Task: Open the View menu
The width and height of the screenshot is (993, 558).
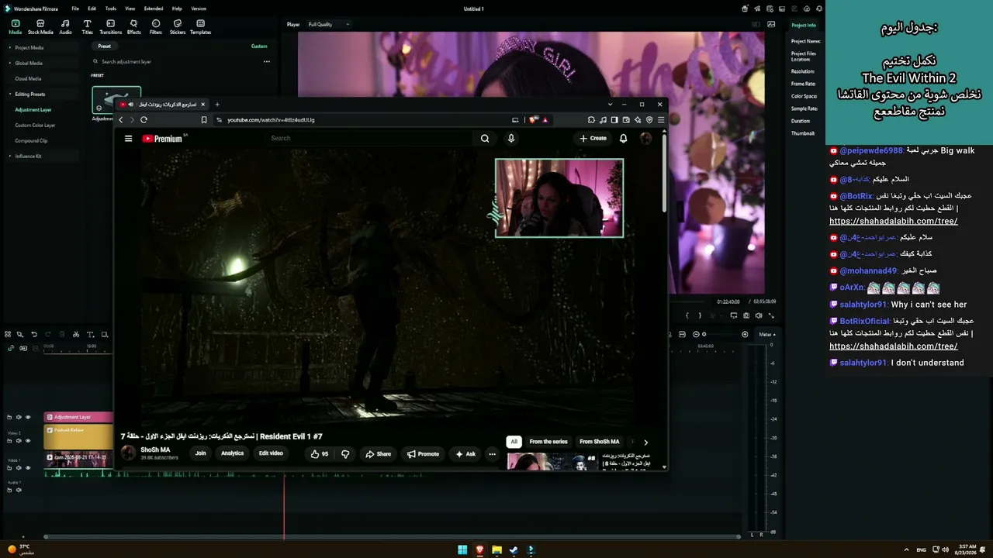Action: tap(130, 9)
